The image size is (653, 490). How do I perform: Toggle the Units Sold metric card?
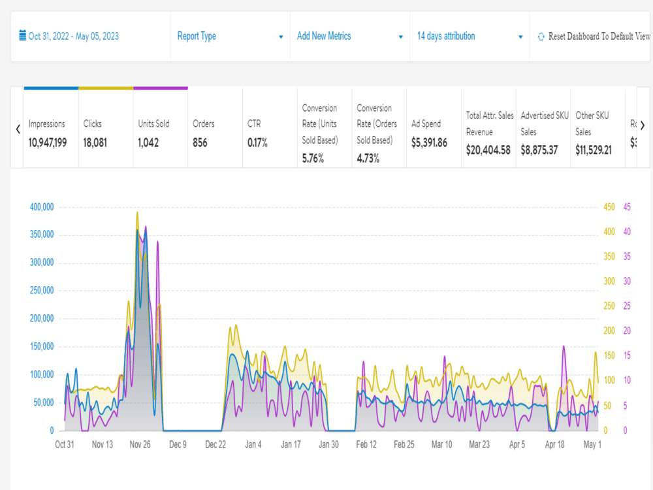pos(161,127)
